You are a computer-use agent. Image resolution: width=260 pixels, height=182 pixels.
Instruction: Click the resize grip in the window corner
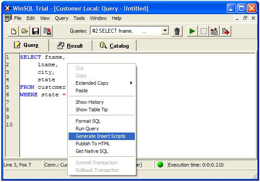(254, 176)
